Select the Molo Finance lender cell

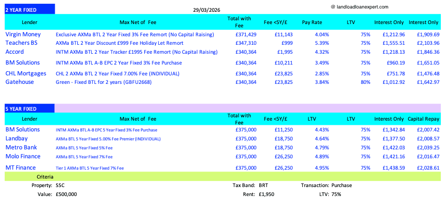point(23,156)
